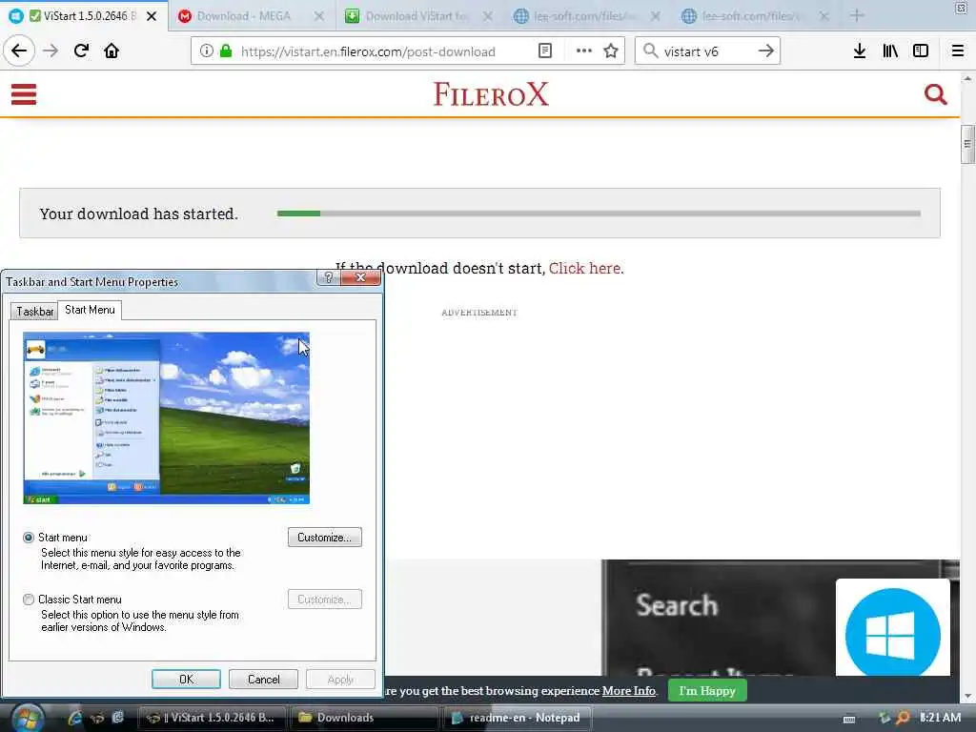Click the download progress bar
This screenshot has width=976, height=732.
[x=599, y=213]
